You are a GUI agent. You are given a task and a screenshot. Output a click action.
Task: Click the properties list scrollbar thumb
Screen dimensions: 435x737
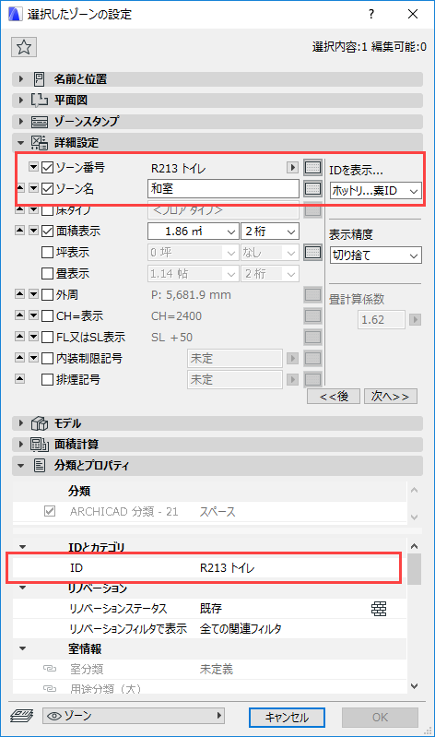click(x=414, y=569)
